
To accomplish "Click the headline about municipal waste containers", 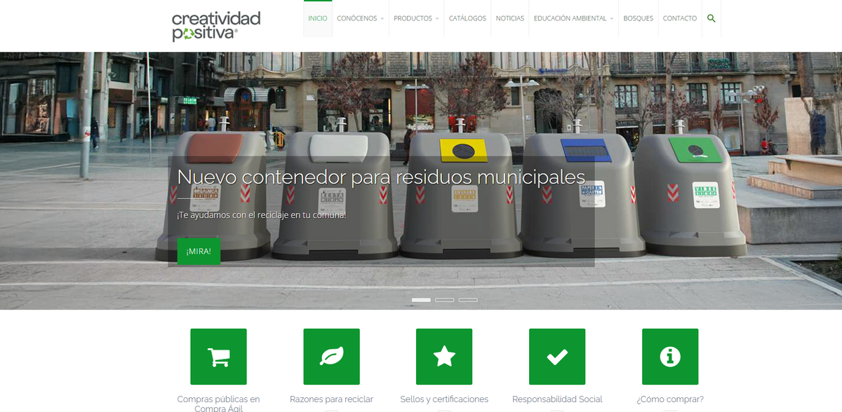I will tap(381, 176).
